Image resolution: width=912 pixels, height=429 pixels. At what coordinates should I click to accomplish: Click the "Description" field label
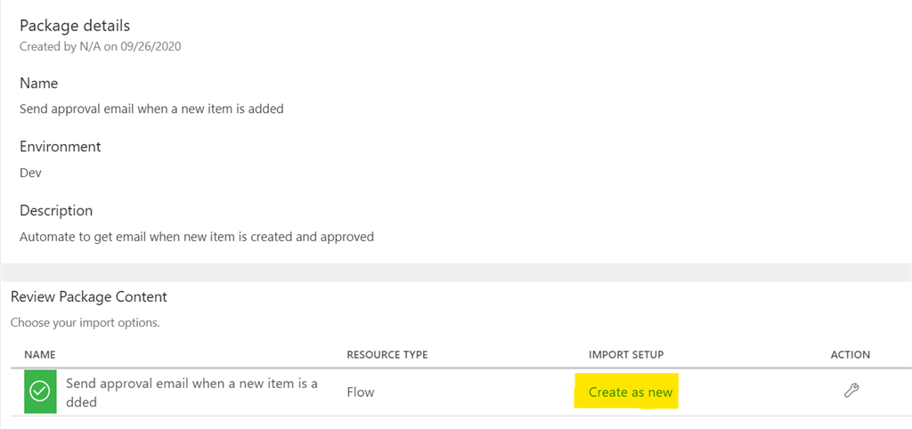point(56,211)
